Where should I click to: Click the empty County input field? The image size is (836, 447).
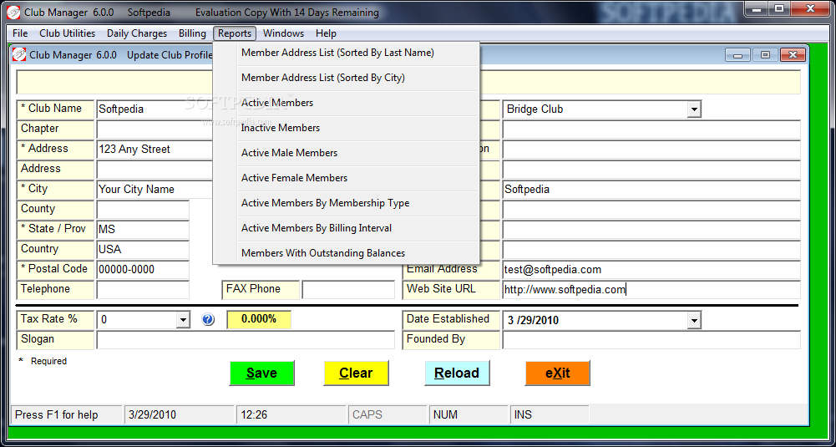143,210
